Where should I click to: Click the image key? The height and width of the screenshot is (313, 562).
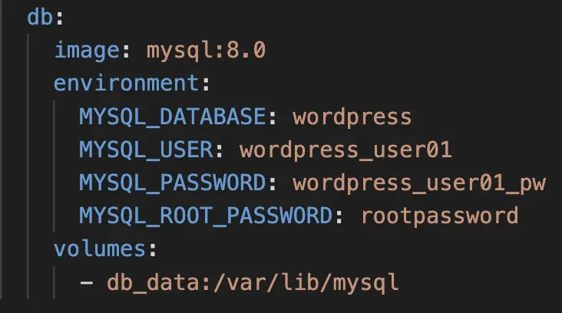coord(87,50)
